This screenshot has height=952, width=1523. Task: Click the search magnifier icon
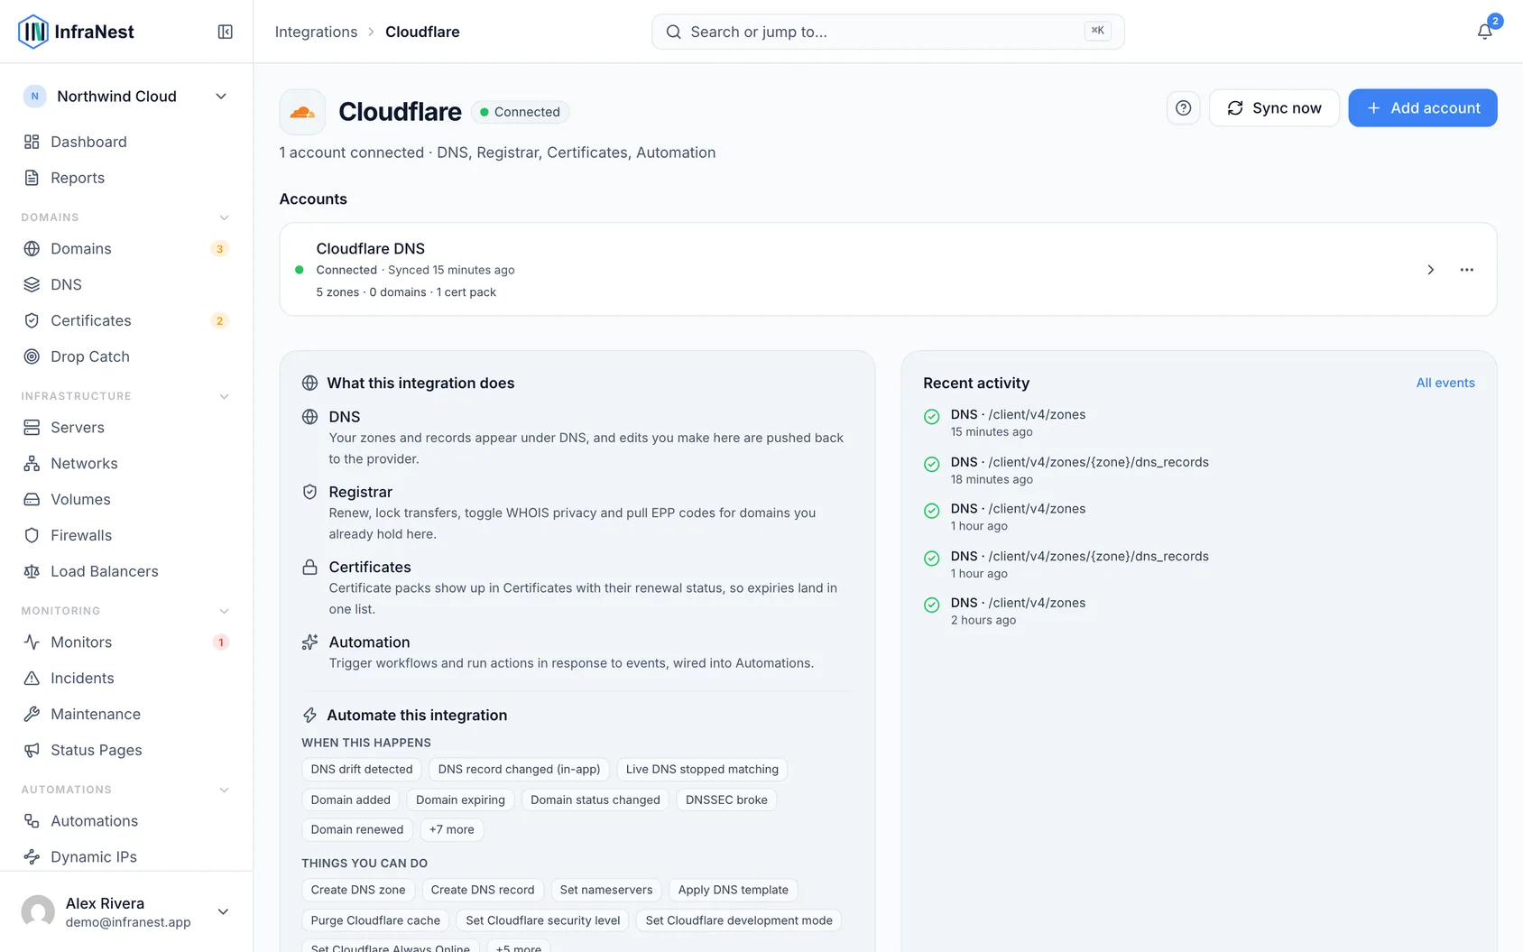point(674,32)
